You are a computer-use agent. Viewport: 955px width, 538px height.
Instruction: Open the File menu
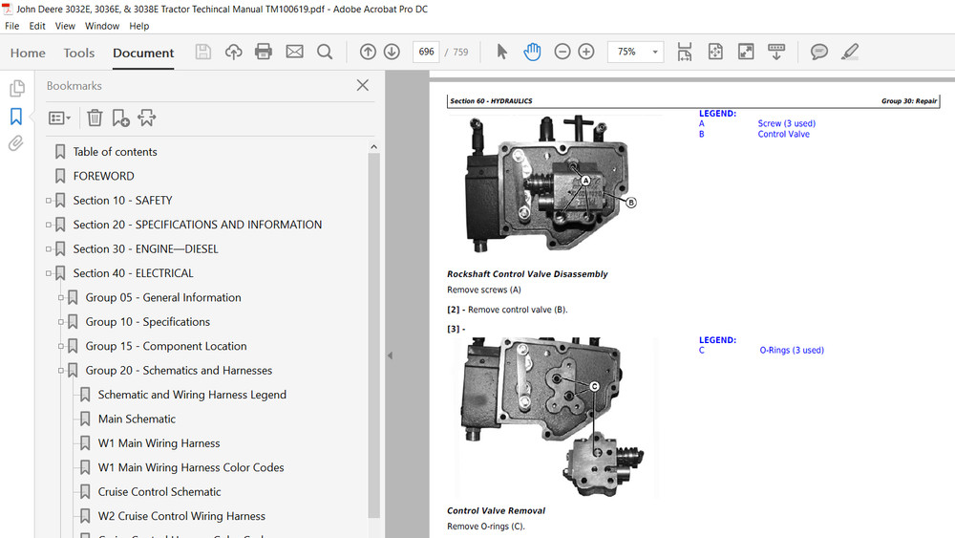(12, 26)
